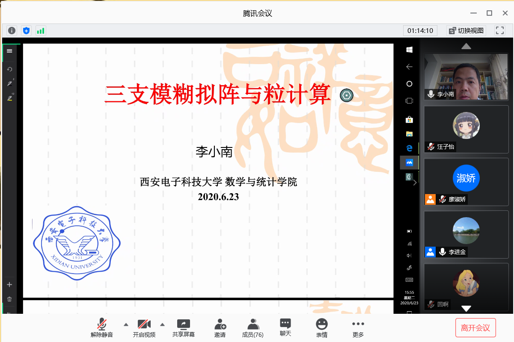Start Share Screen (共享屏幕)
This screenshot has width=514, height=342.
tap(184, 327)
